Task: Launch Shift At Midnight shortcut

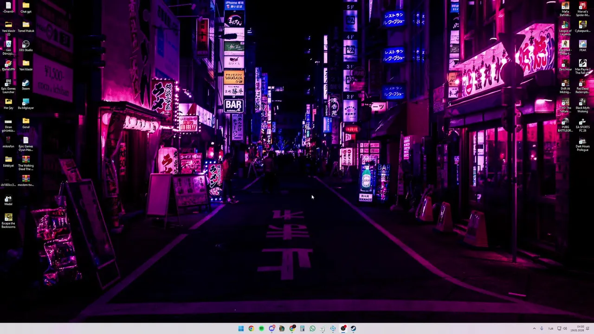Action: coord(565,86)
